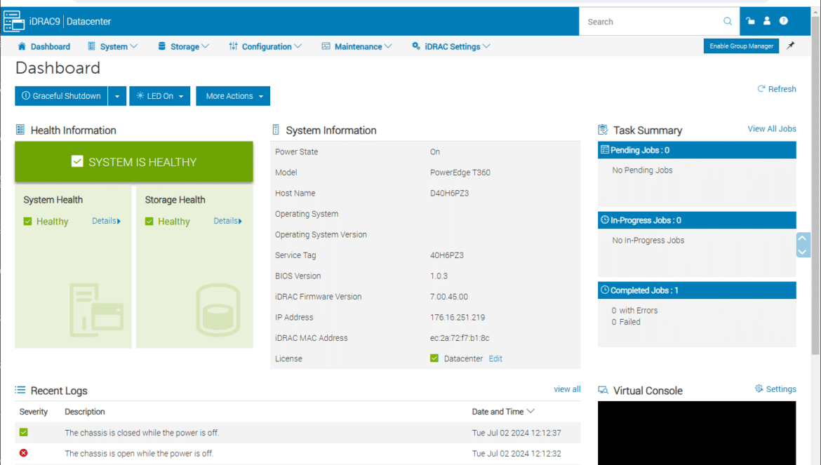Open Storage Health Details link

(228, 221)
